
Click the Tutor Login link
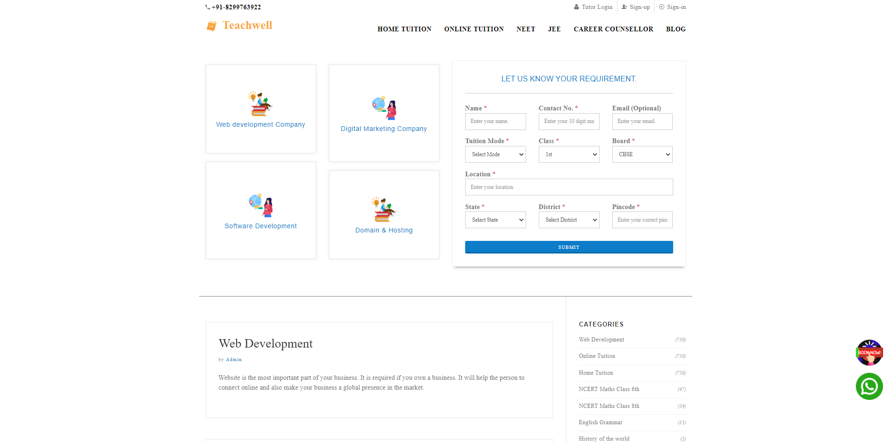point(596,7)
